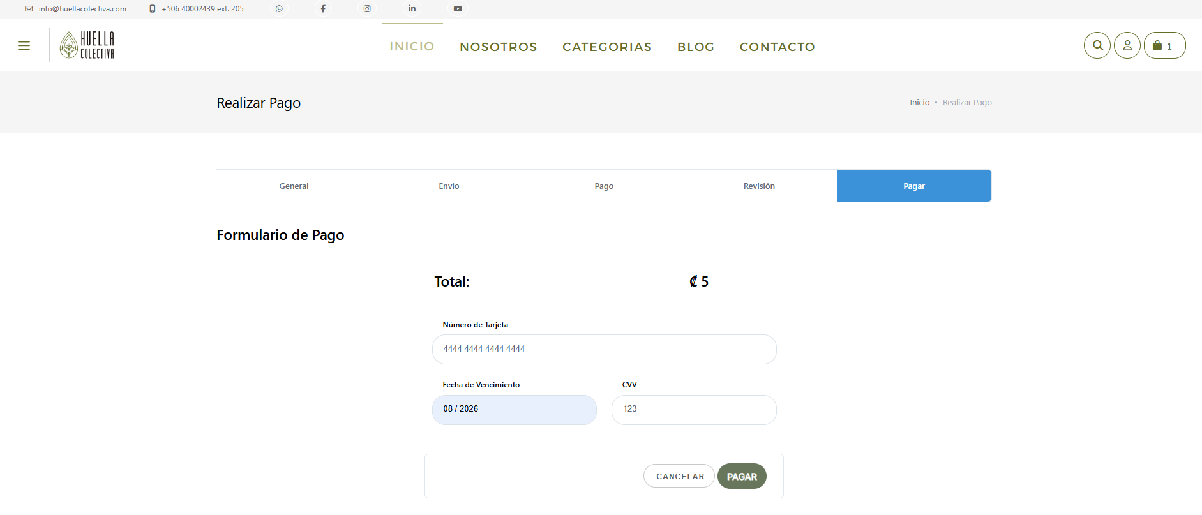Click into the CVV field
1202x515 pixels.
coord(694,409)
